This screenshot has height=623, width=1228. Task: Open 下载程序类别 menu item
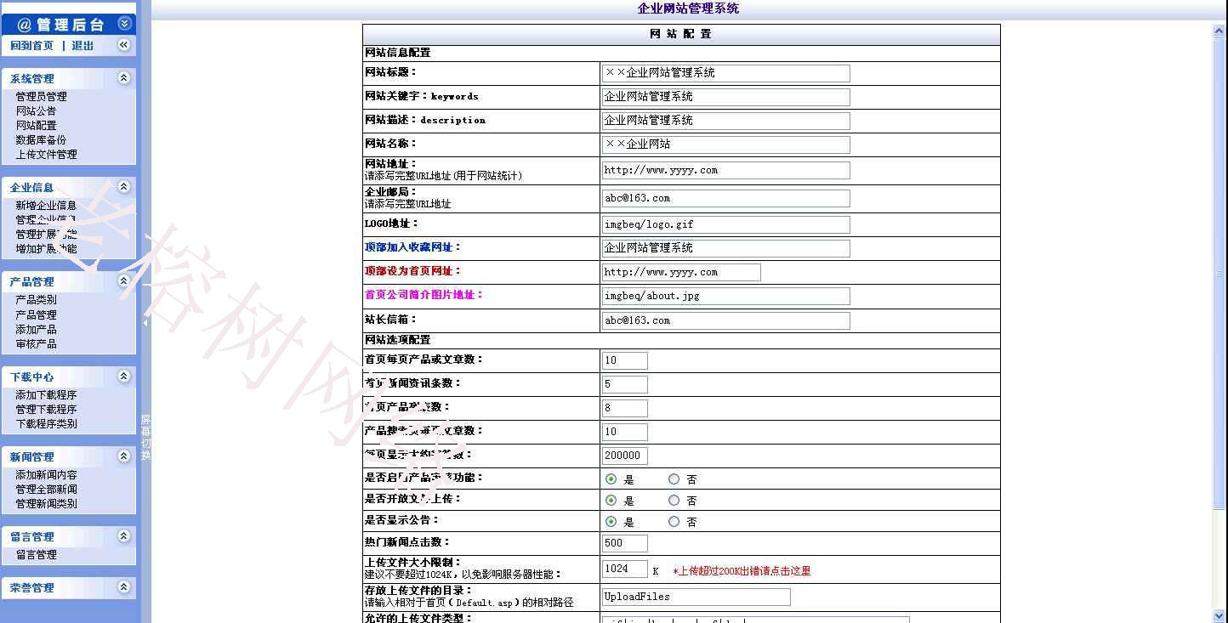point(46,424)
